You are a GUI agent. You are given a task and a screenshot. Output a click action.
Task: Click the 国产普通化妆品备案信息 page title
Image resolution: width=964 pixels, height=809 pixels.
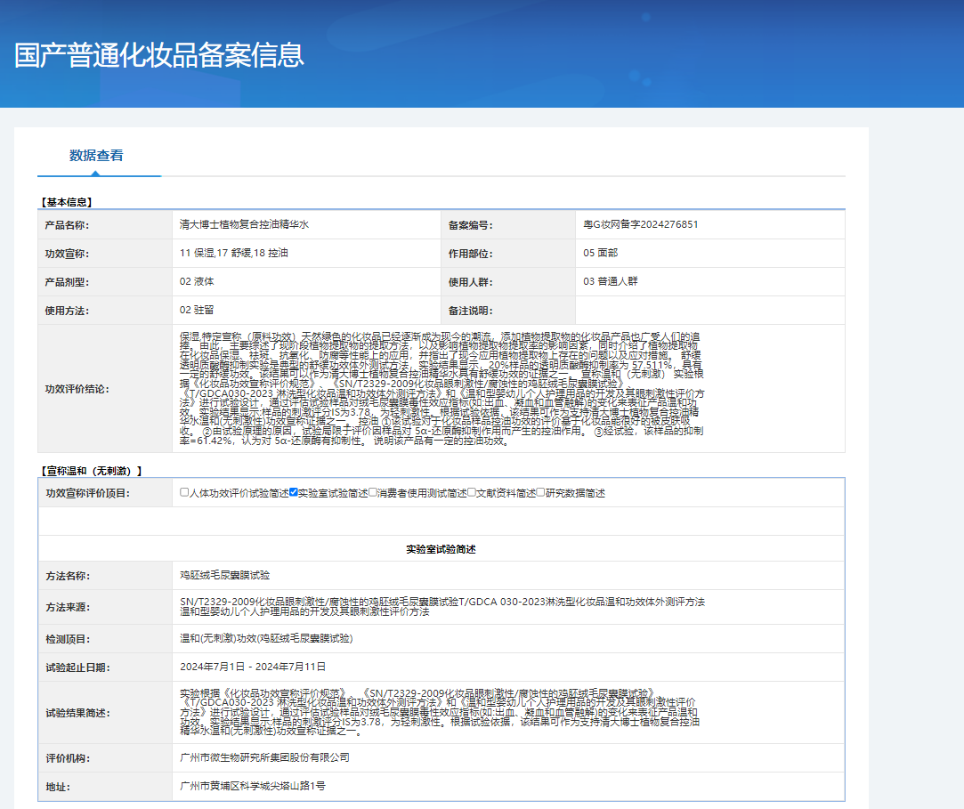point(159,54)
